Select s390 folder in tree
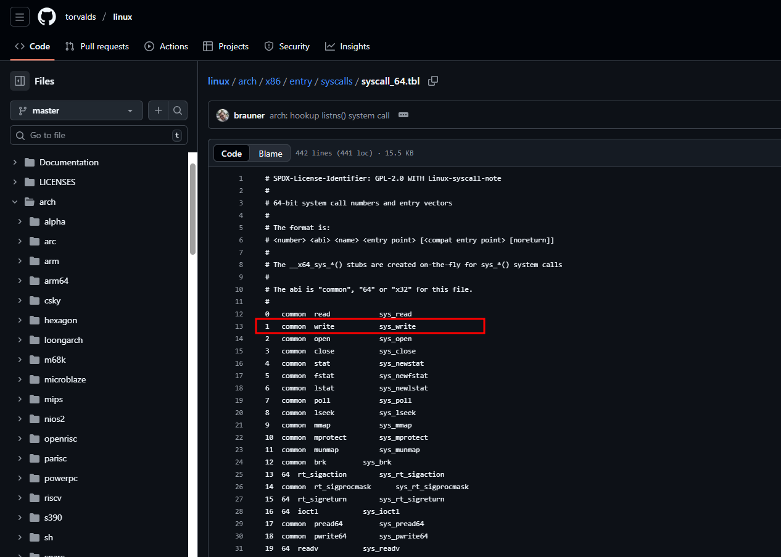781x557 pixels. [53, 518]
